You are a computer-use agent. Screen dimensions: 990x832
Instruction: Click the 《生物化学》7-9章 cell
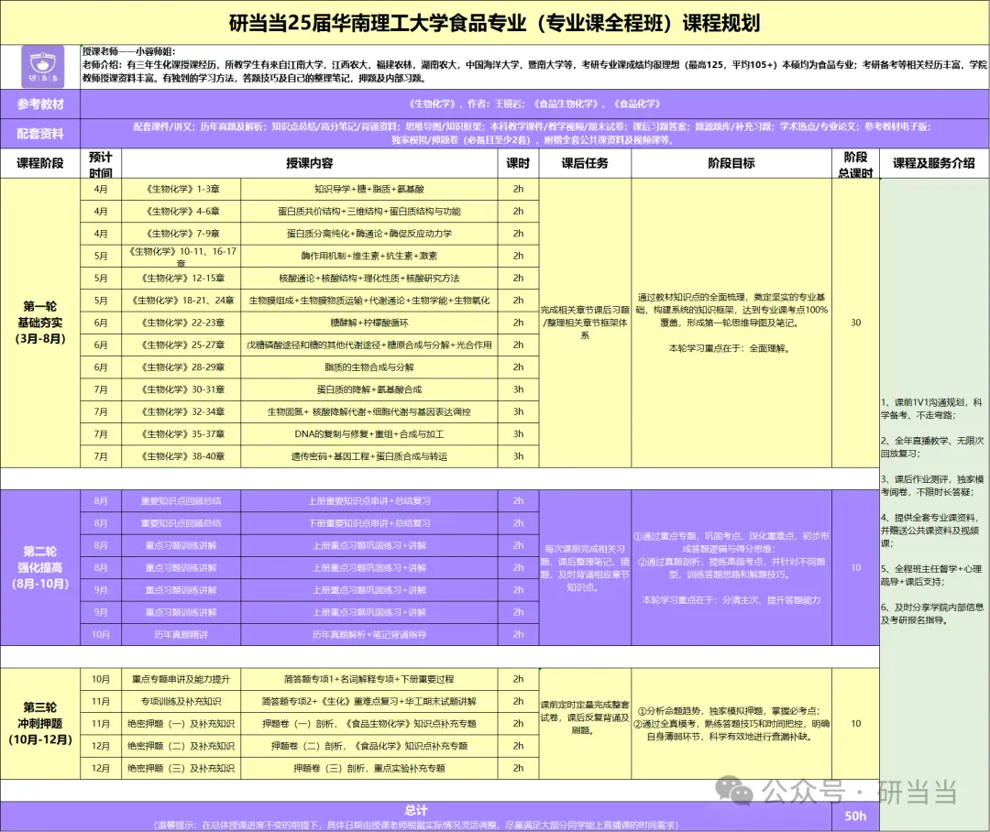[x=181, y=234]
